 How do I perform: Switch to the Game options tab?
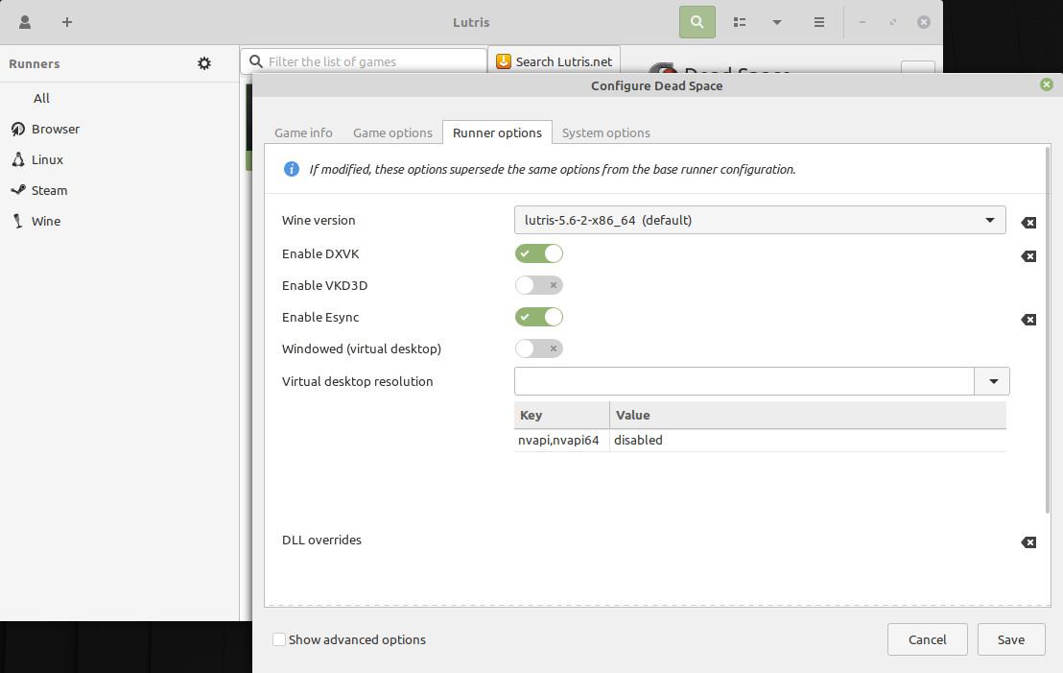tap(392, 132)
